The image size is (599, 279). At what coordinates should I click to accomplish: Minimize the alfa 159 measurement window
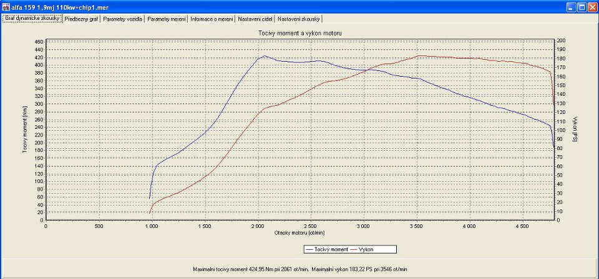point(571,7)
